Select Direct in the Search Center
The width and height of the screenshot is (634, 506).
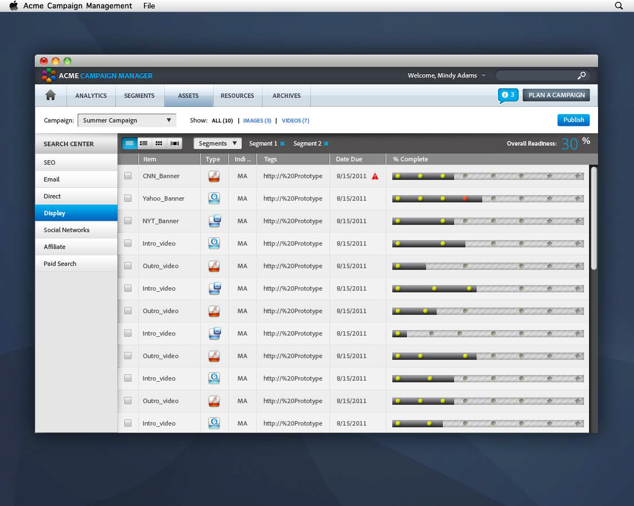pyautogui.click(x=76, y=196)
